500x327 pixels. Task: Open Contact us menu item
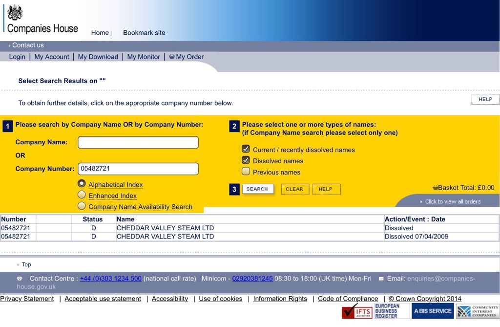point(28,45)
